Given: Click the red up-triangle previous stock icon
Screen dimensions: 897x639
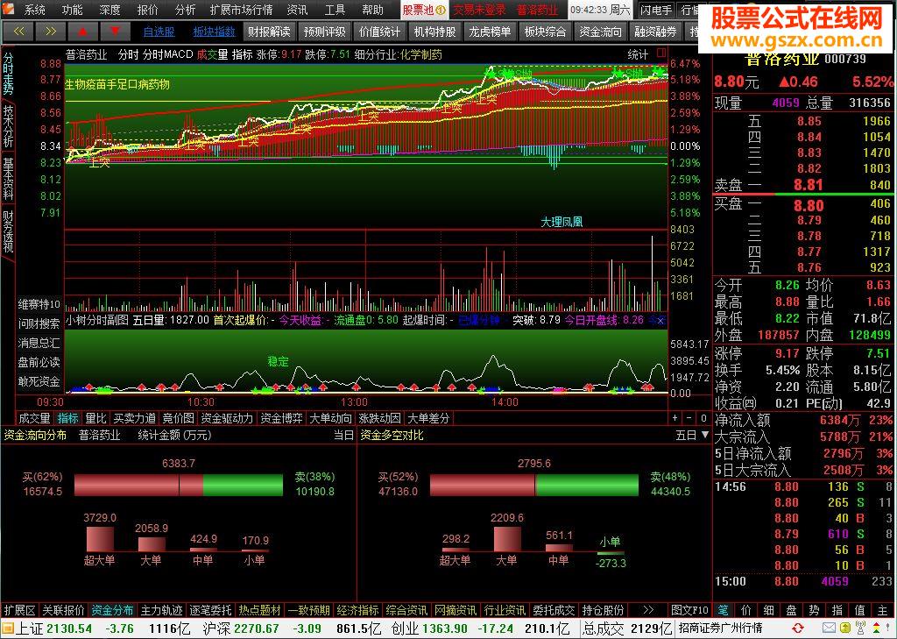Looking at the screenshot, I should (x=82, y=32).
